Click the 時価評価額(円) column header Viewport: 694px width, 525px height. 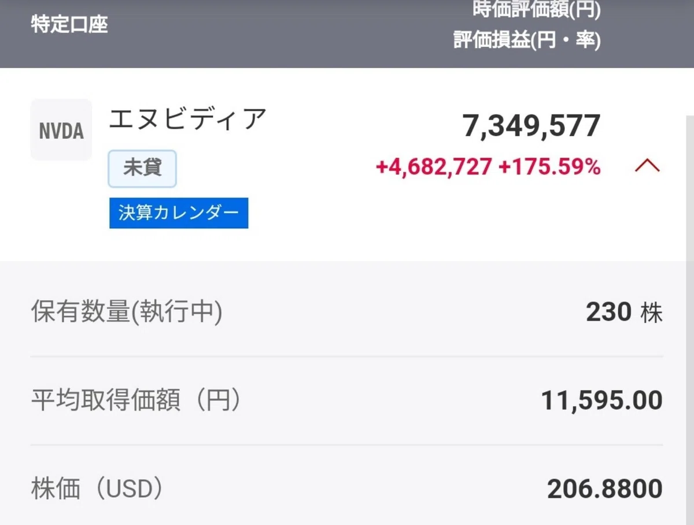tap(536, 10)
